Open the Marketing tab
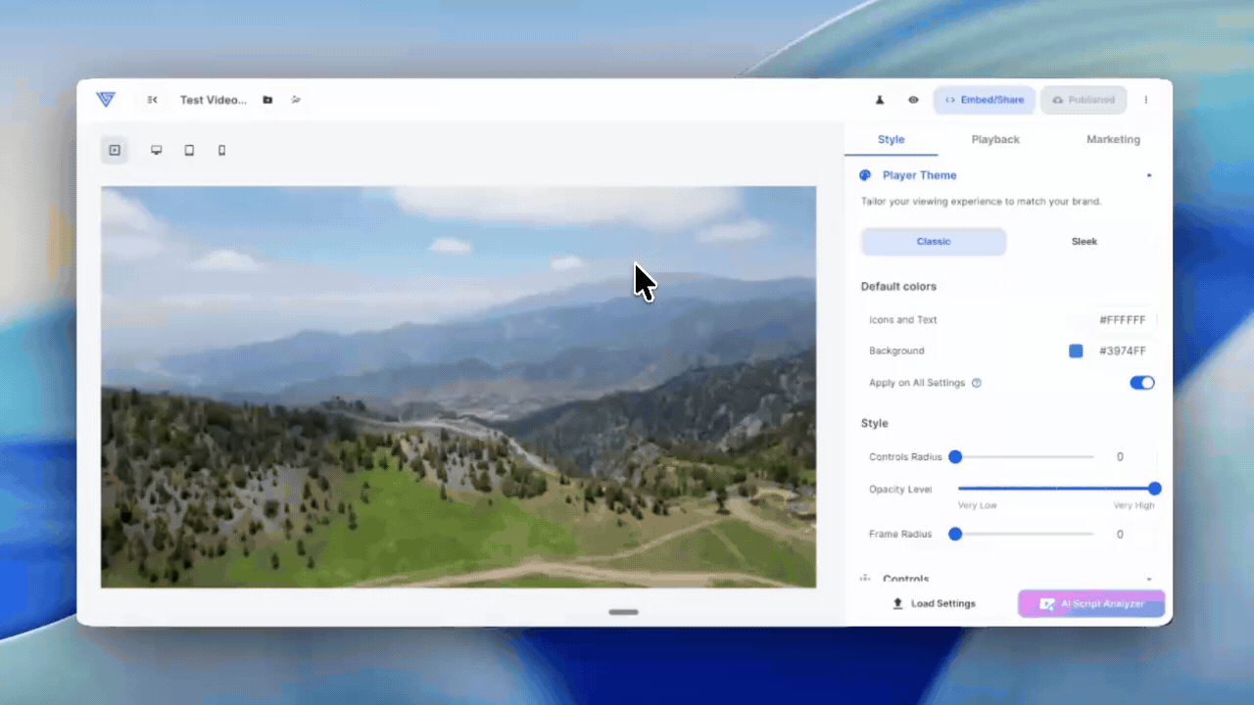This screenshot has width=1254, height=705. [1113, 139]
